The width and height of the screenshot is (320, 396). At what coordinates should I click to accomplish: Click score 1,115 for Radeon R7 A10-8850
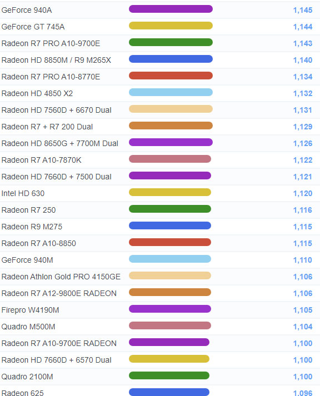302,243
